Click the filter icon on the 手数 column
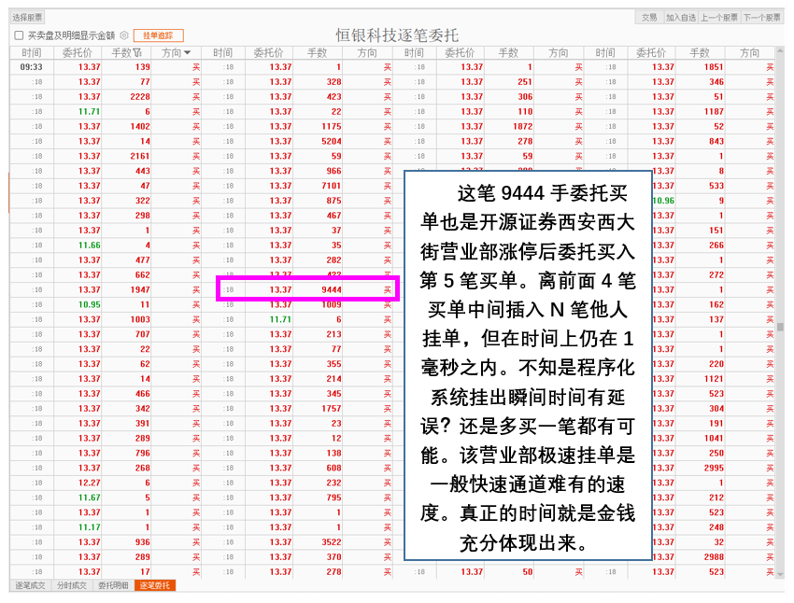The width and height of the screenshot is (794, 603). pos(139,53)
